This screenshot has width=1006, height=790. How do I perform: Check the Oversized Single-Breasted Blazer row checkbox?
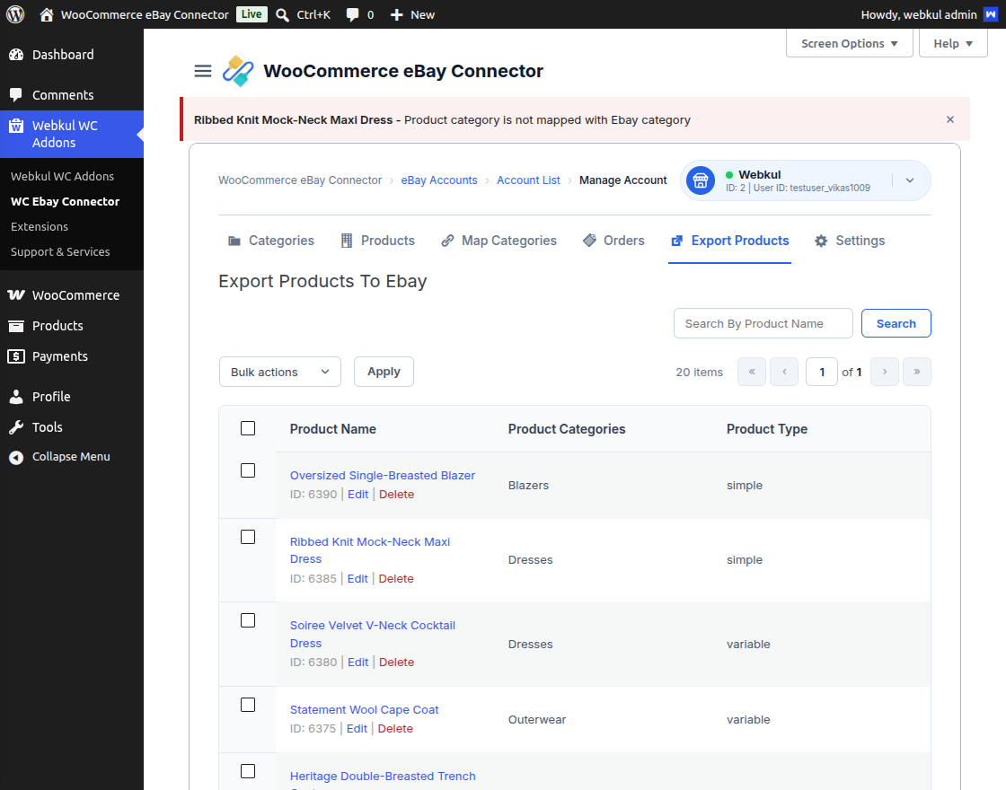[x=248, y=470]
